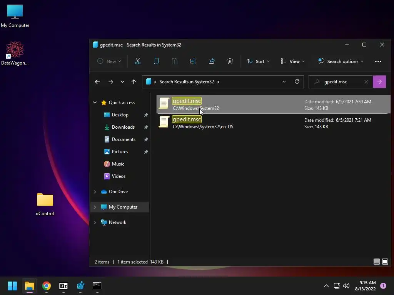The height and width of the screenshot is (295, 394).
Task: Open the volume speaker tray icon
Action: (x=346, y=286)
